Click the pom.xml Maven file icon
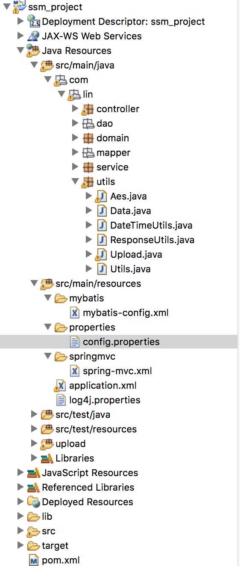240x566 pixels. click(x=33, y=560)
